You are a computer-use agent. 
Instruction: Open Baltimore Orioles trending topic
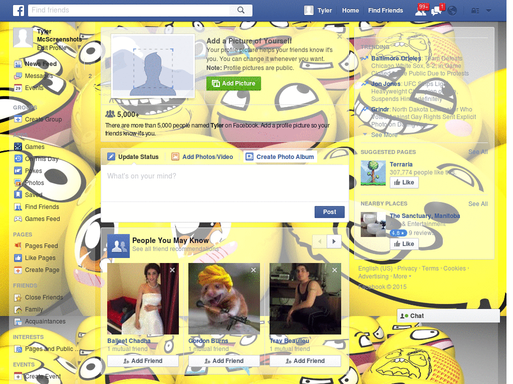(396, 58)
